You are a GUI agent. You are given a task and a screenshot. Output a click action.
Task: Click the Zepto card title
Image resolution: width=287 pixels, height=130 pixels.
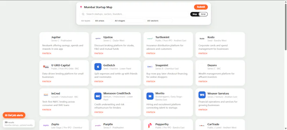click(55, 124)
